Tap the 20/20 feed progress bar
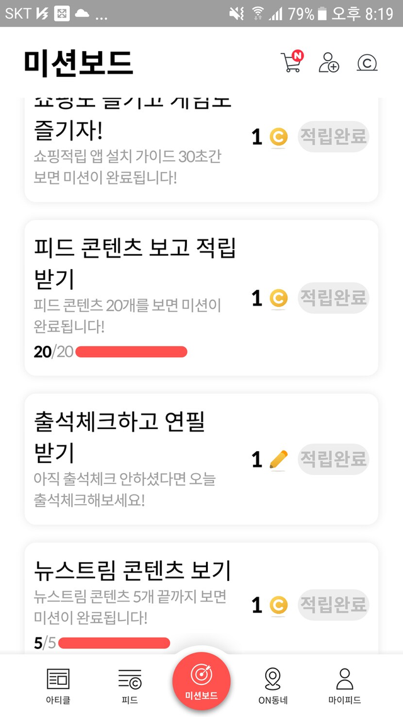 (x=131, y=352)
